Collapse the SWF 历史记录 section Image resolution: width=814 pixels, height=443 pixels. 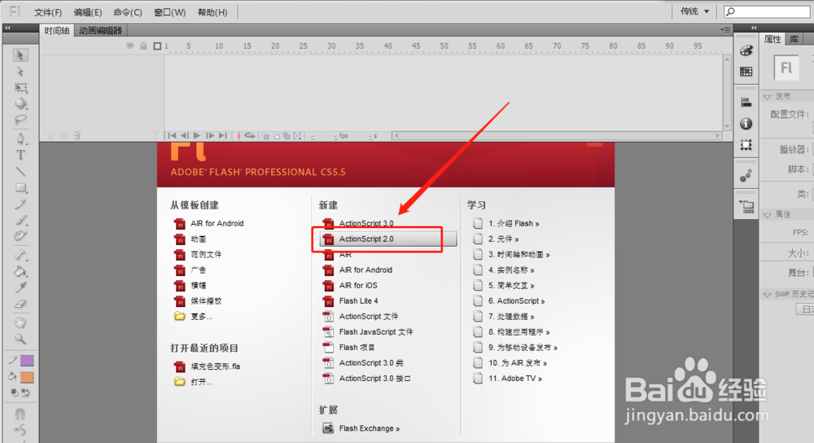(x=768, y=295)
